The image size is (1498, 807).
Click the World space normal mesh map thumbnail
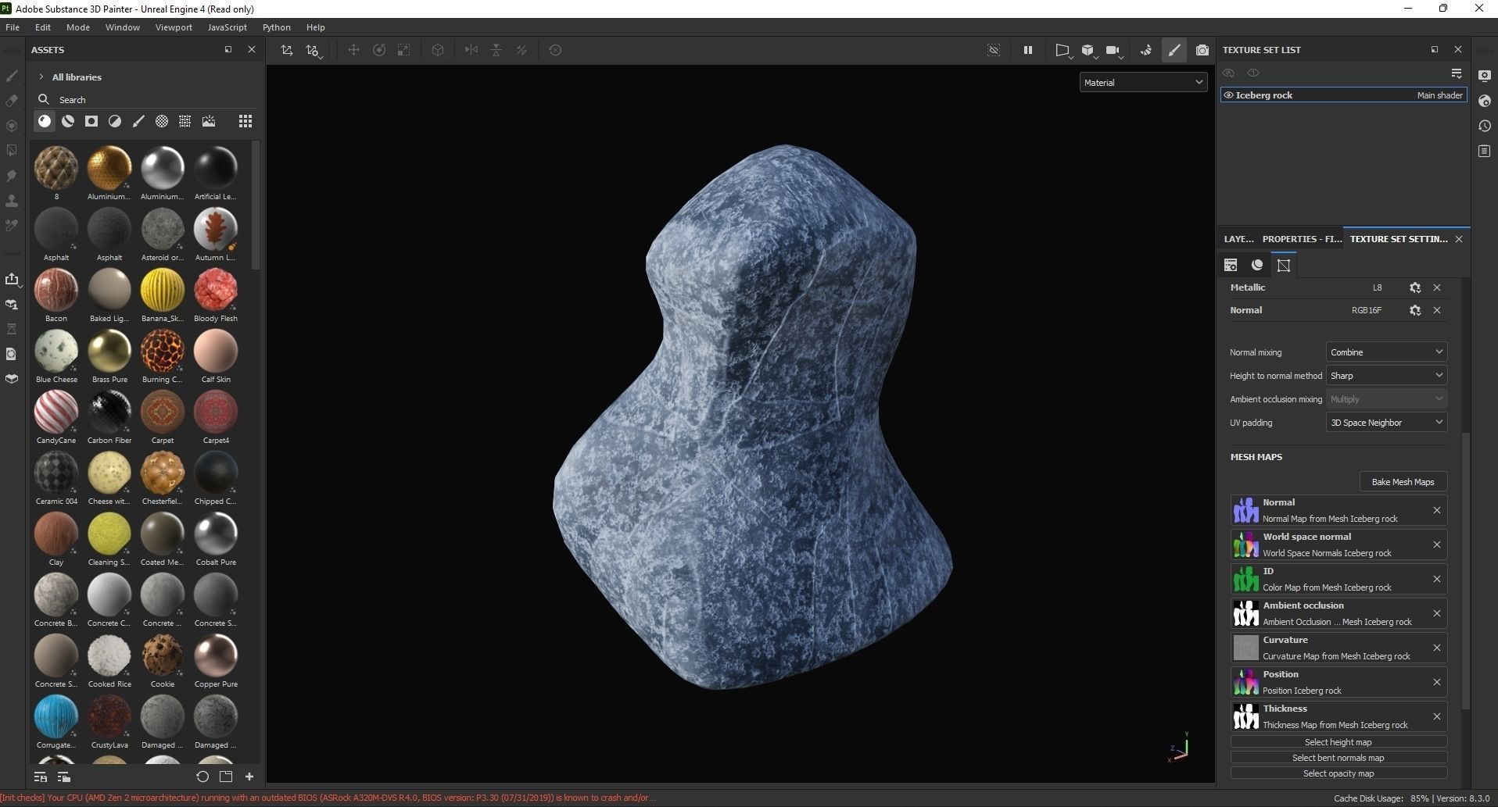click(x=1245, y=545)
